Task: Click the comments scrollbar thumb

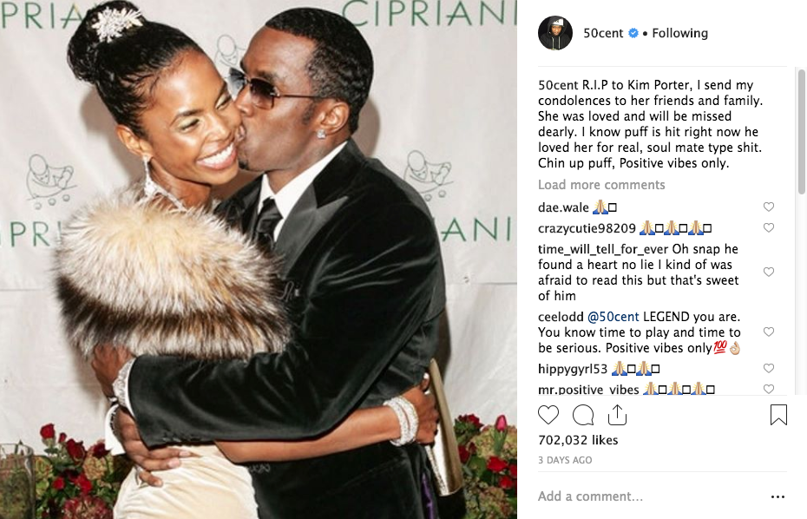Action: tap(801, 132)
